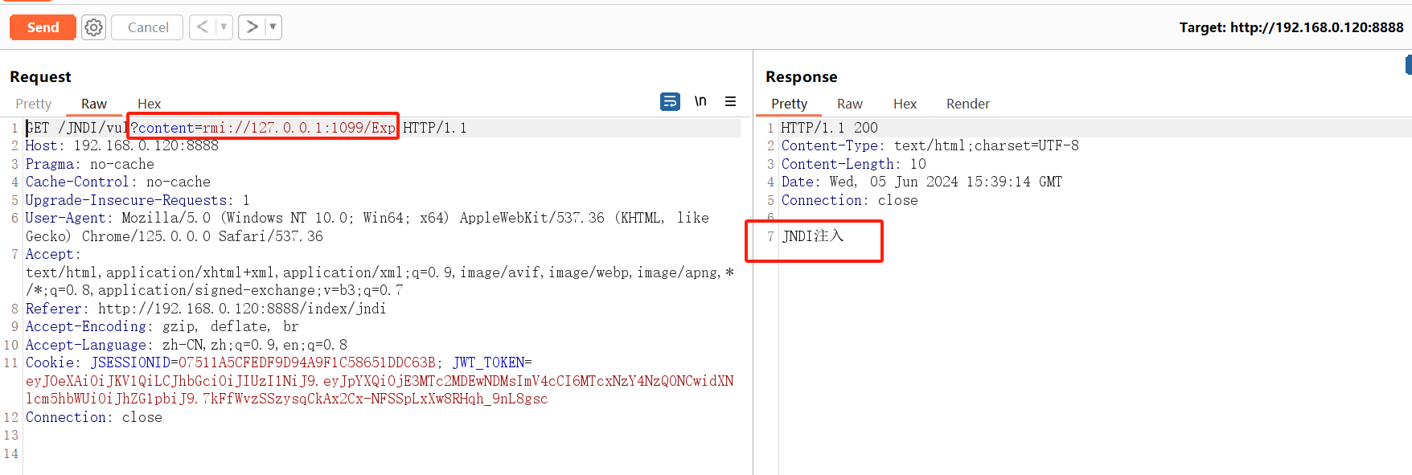Click the response Connection: close header
1412x475 pixels.
[x=850, y=200]
